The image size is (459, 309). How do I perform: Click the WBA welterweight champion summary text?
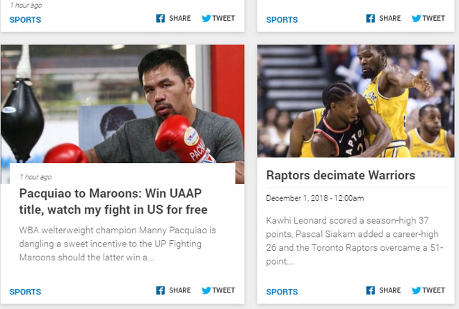[118, 244]
